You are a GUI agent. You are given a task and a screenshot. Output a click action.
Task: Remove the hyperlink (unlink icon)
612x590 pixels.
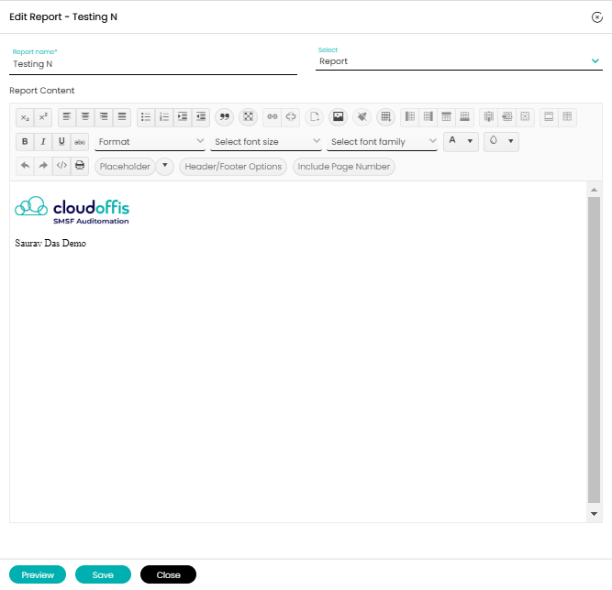tap(291, 117)
